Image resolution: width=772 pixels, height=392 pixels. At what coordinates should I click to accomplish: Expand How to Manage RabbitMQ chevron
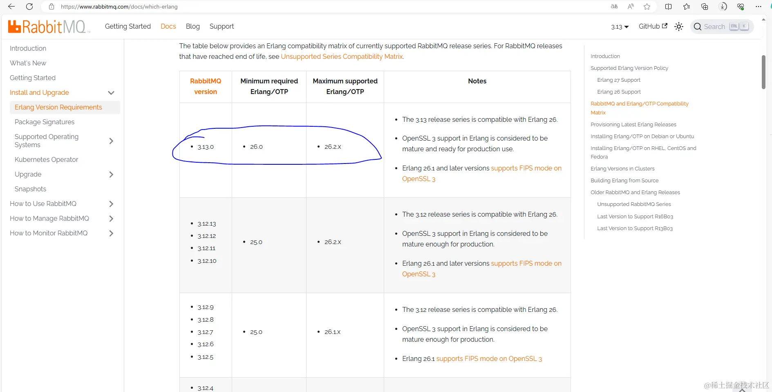(111, 219)
